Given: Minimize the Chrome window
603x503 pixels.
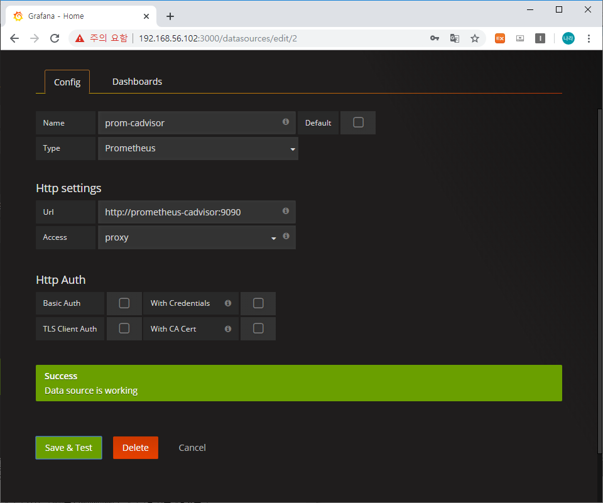Looking at the screenshot, I should [530, 9].
